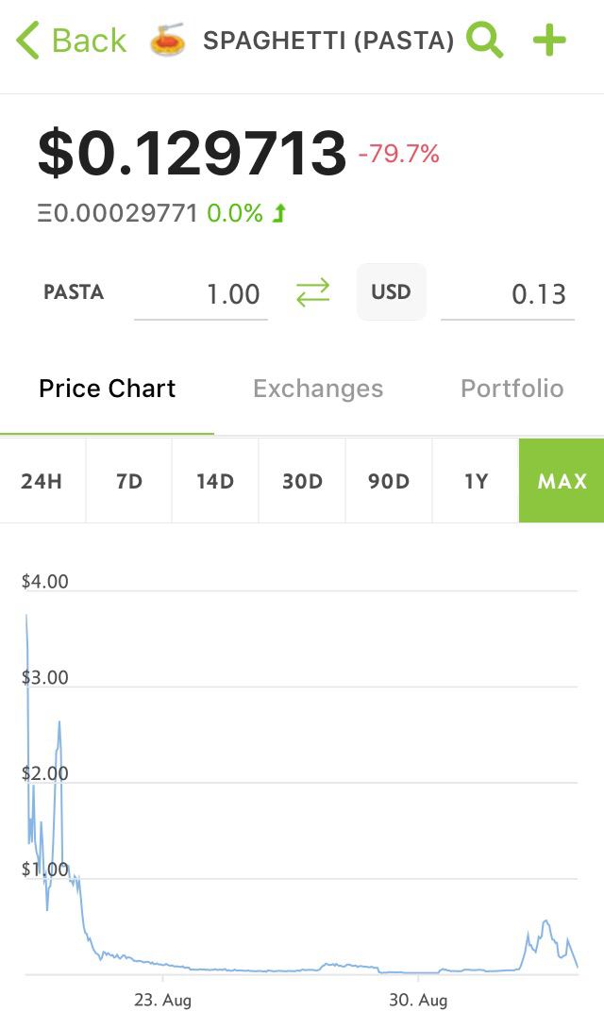Screen dimensions: 604x1011
Task: Select the 30D chart range
Action: click(302, 481)
